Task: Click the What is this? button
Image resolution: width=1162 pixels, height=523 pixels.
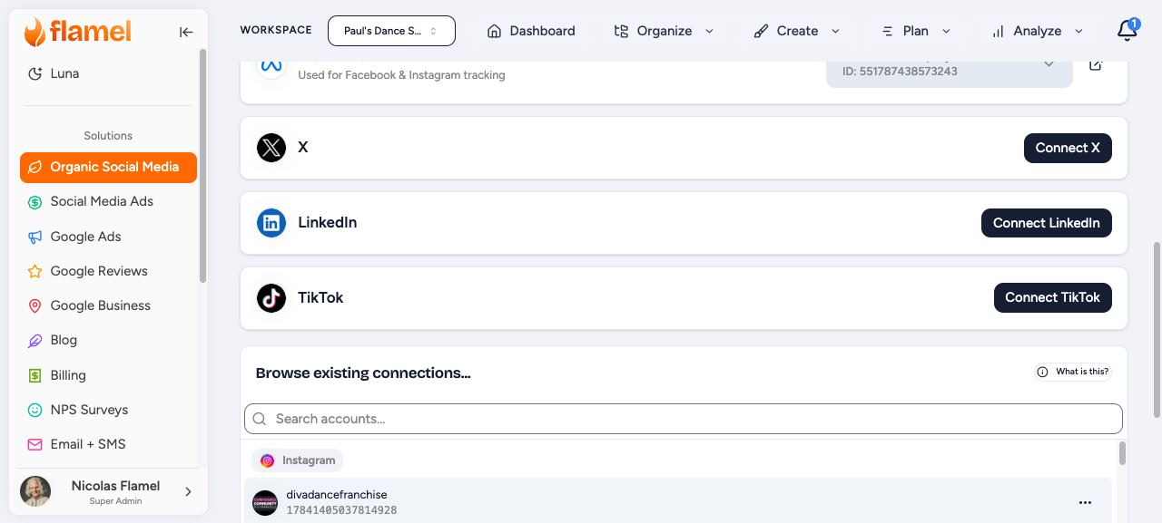Action: click(1073, 372)
